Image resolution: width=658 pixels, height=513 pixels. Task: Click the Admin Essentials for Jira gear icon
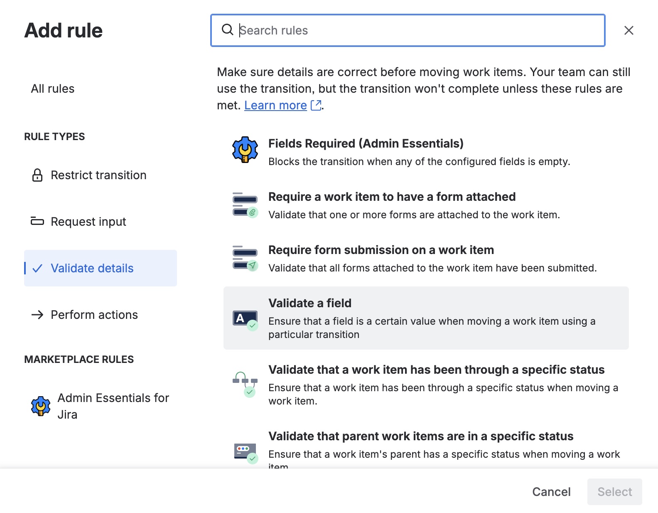tap(41, 406)
